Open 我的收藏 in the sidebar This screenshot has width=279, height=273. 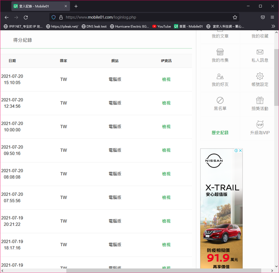pos(260,36)
